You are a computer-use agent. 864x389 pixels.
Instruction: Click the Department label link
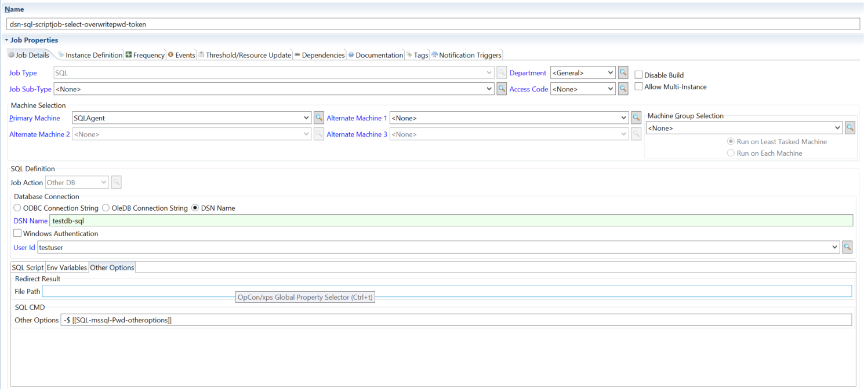(x=528, y=73)
